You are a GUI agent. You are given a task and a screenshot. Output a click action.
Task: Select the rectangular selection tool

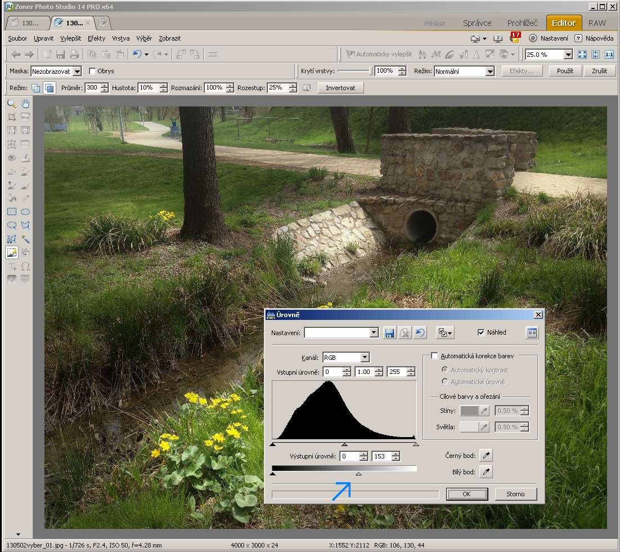point(11,212)
